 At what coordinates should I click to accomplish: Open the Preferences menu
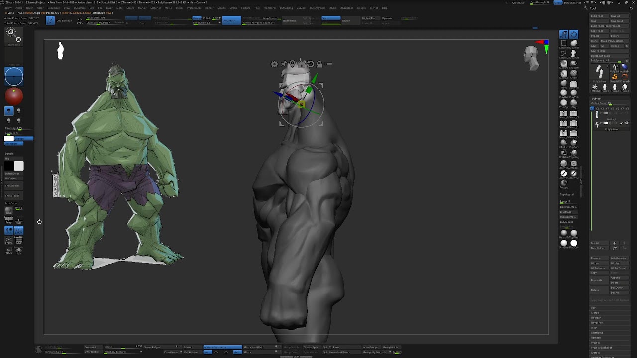point(194,8)
